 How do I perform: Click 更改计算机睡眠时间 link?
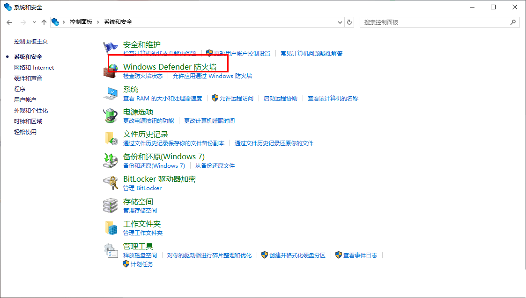tap(209, 121)
